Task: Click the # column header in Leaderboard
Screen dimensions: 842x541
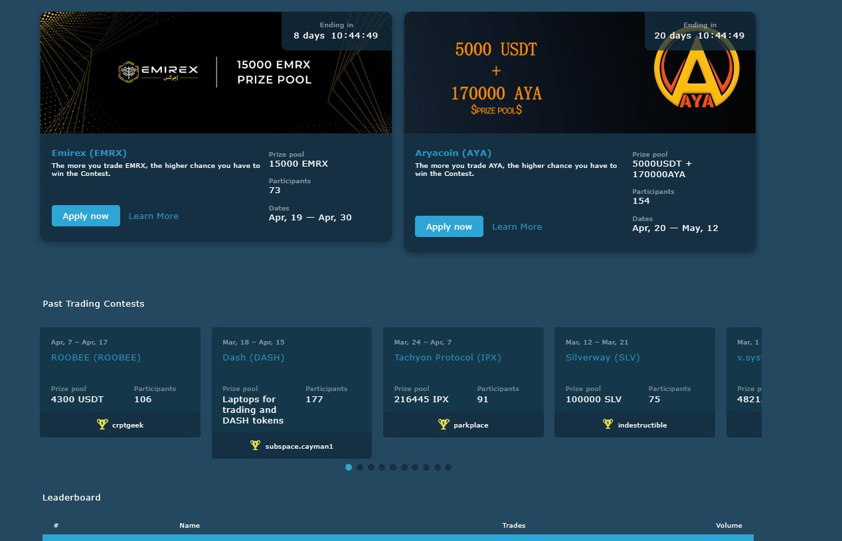Action: (x=56, y=525)
